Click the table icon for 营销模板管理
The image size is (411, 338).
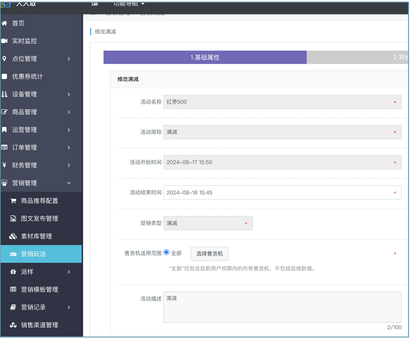[13, 289]
